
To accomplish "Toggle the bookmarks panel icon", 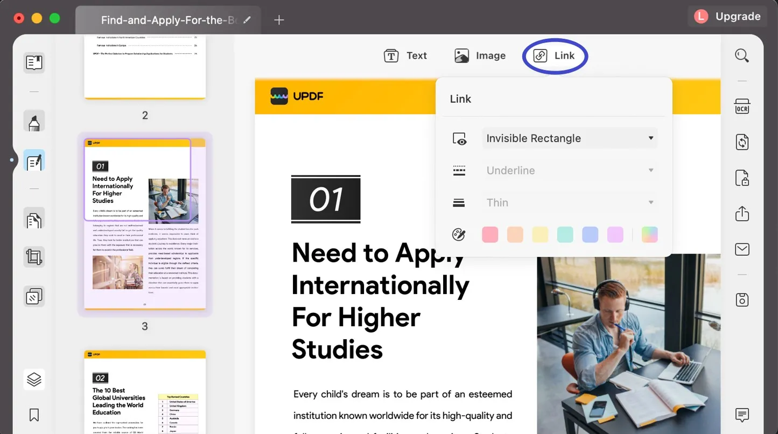I will (x=34, y=415).
